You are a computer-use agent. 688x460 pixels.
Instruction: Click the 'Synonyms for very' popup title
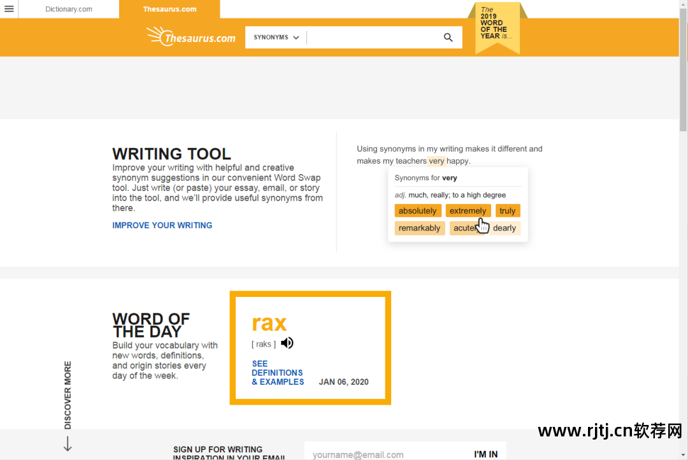pos(426,178)
